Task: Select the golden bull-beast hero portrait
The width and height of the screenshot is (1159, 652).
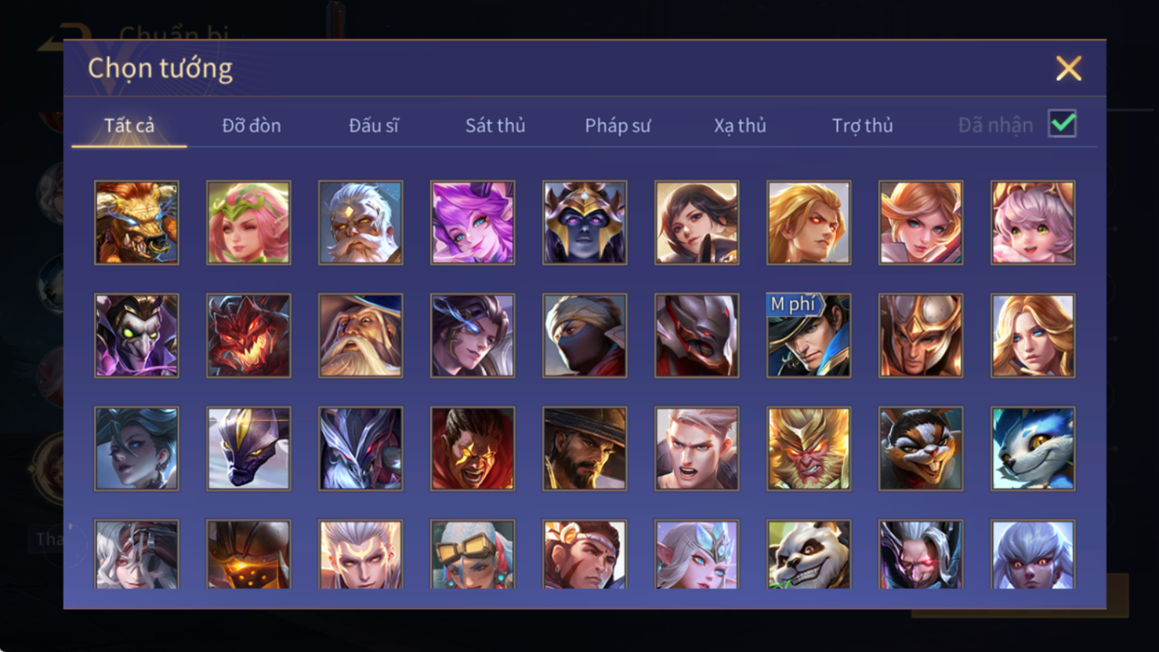Action: pyautogui.click(x=136, y=223)
